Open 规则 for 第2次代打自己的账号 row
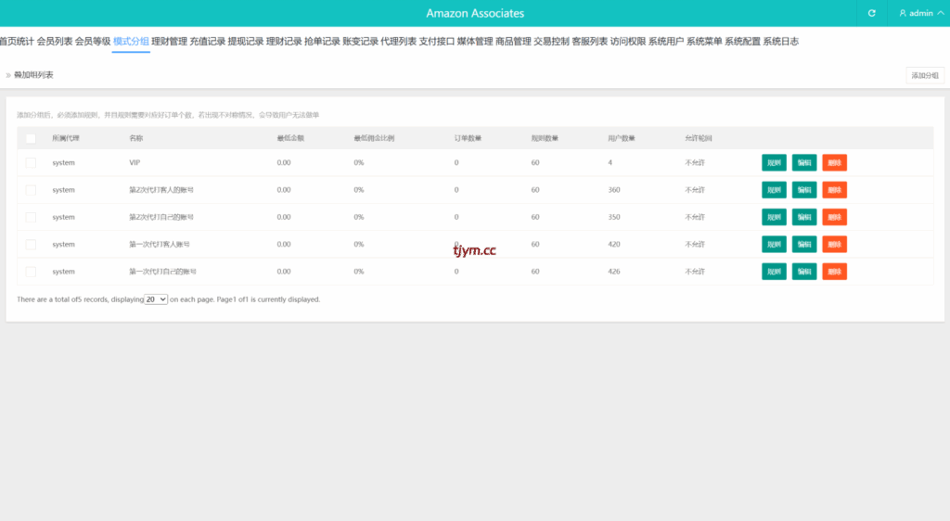 [x=773, y=217]
